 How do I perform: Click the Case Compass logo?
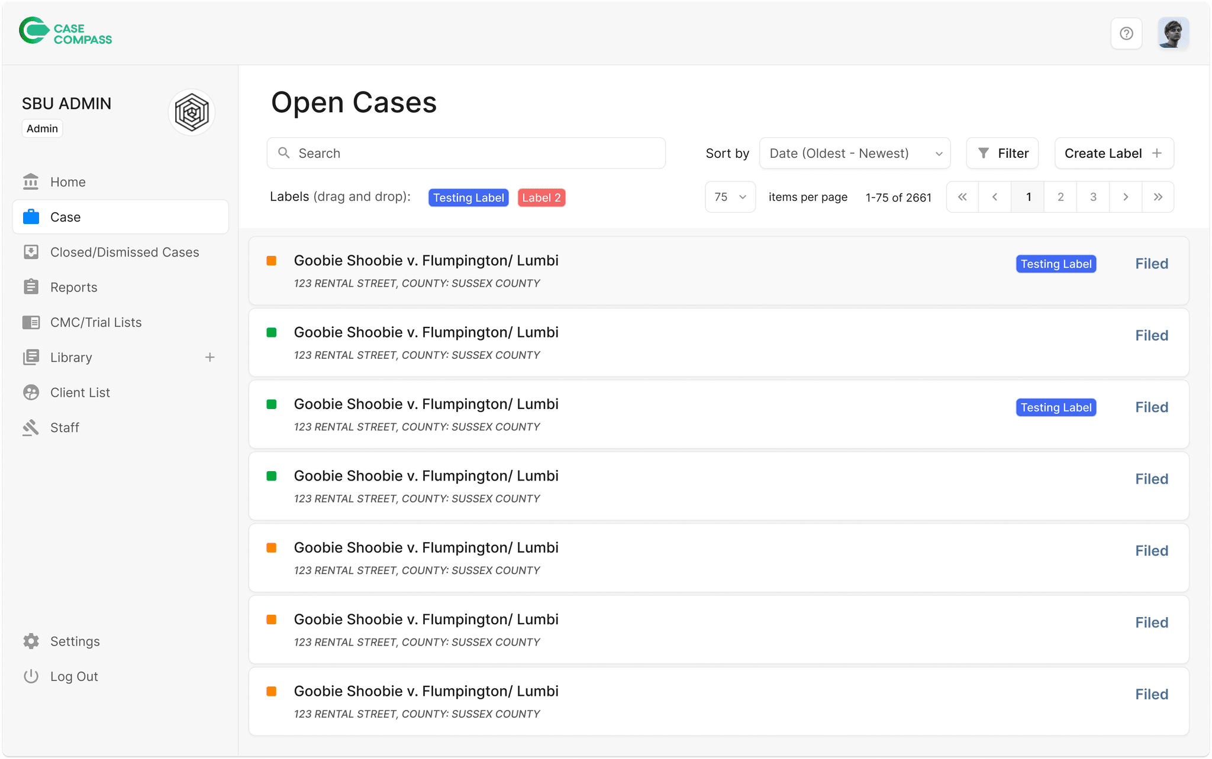point(66,34)
